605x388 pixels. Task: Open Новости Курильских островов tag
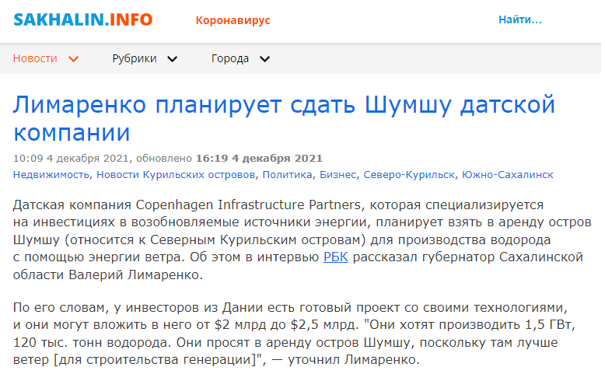pos(176,175)
